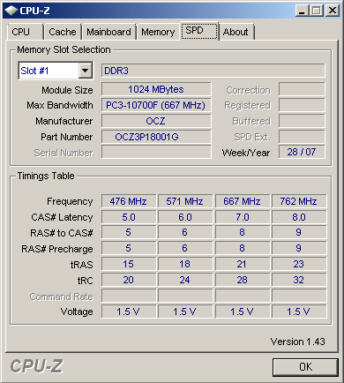Select CAS# Latency value 5.0
Image resolution: width=344 pixels, height=383 pixels.
(129, 217)
